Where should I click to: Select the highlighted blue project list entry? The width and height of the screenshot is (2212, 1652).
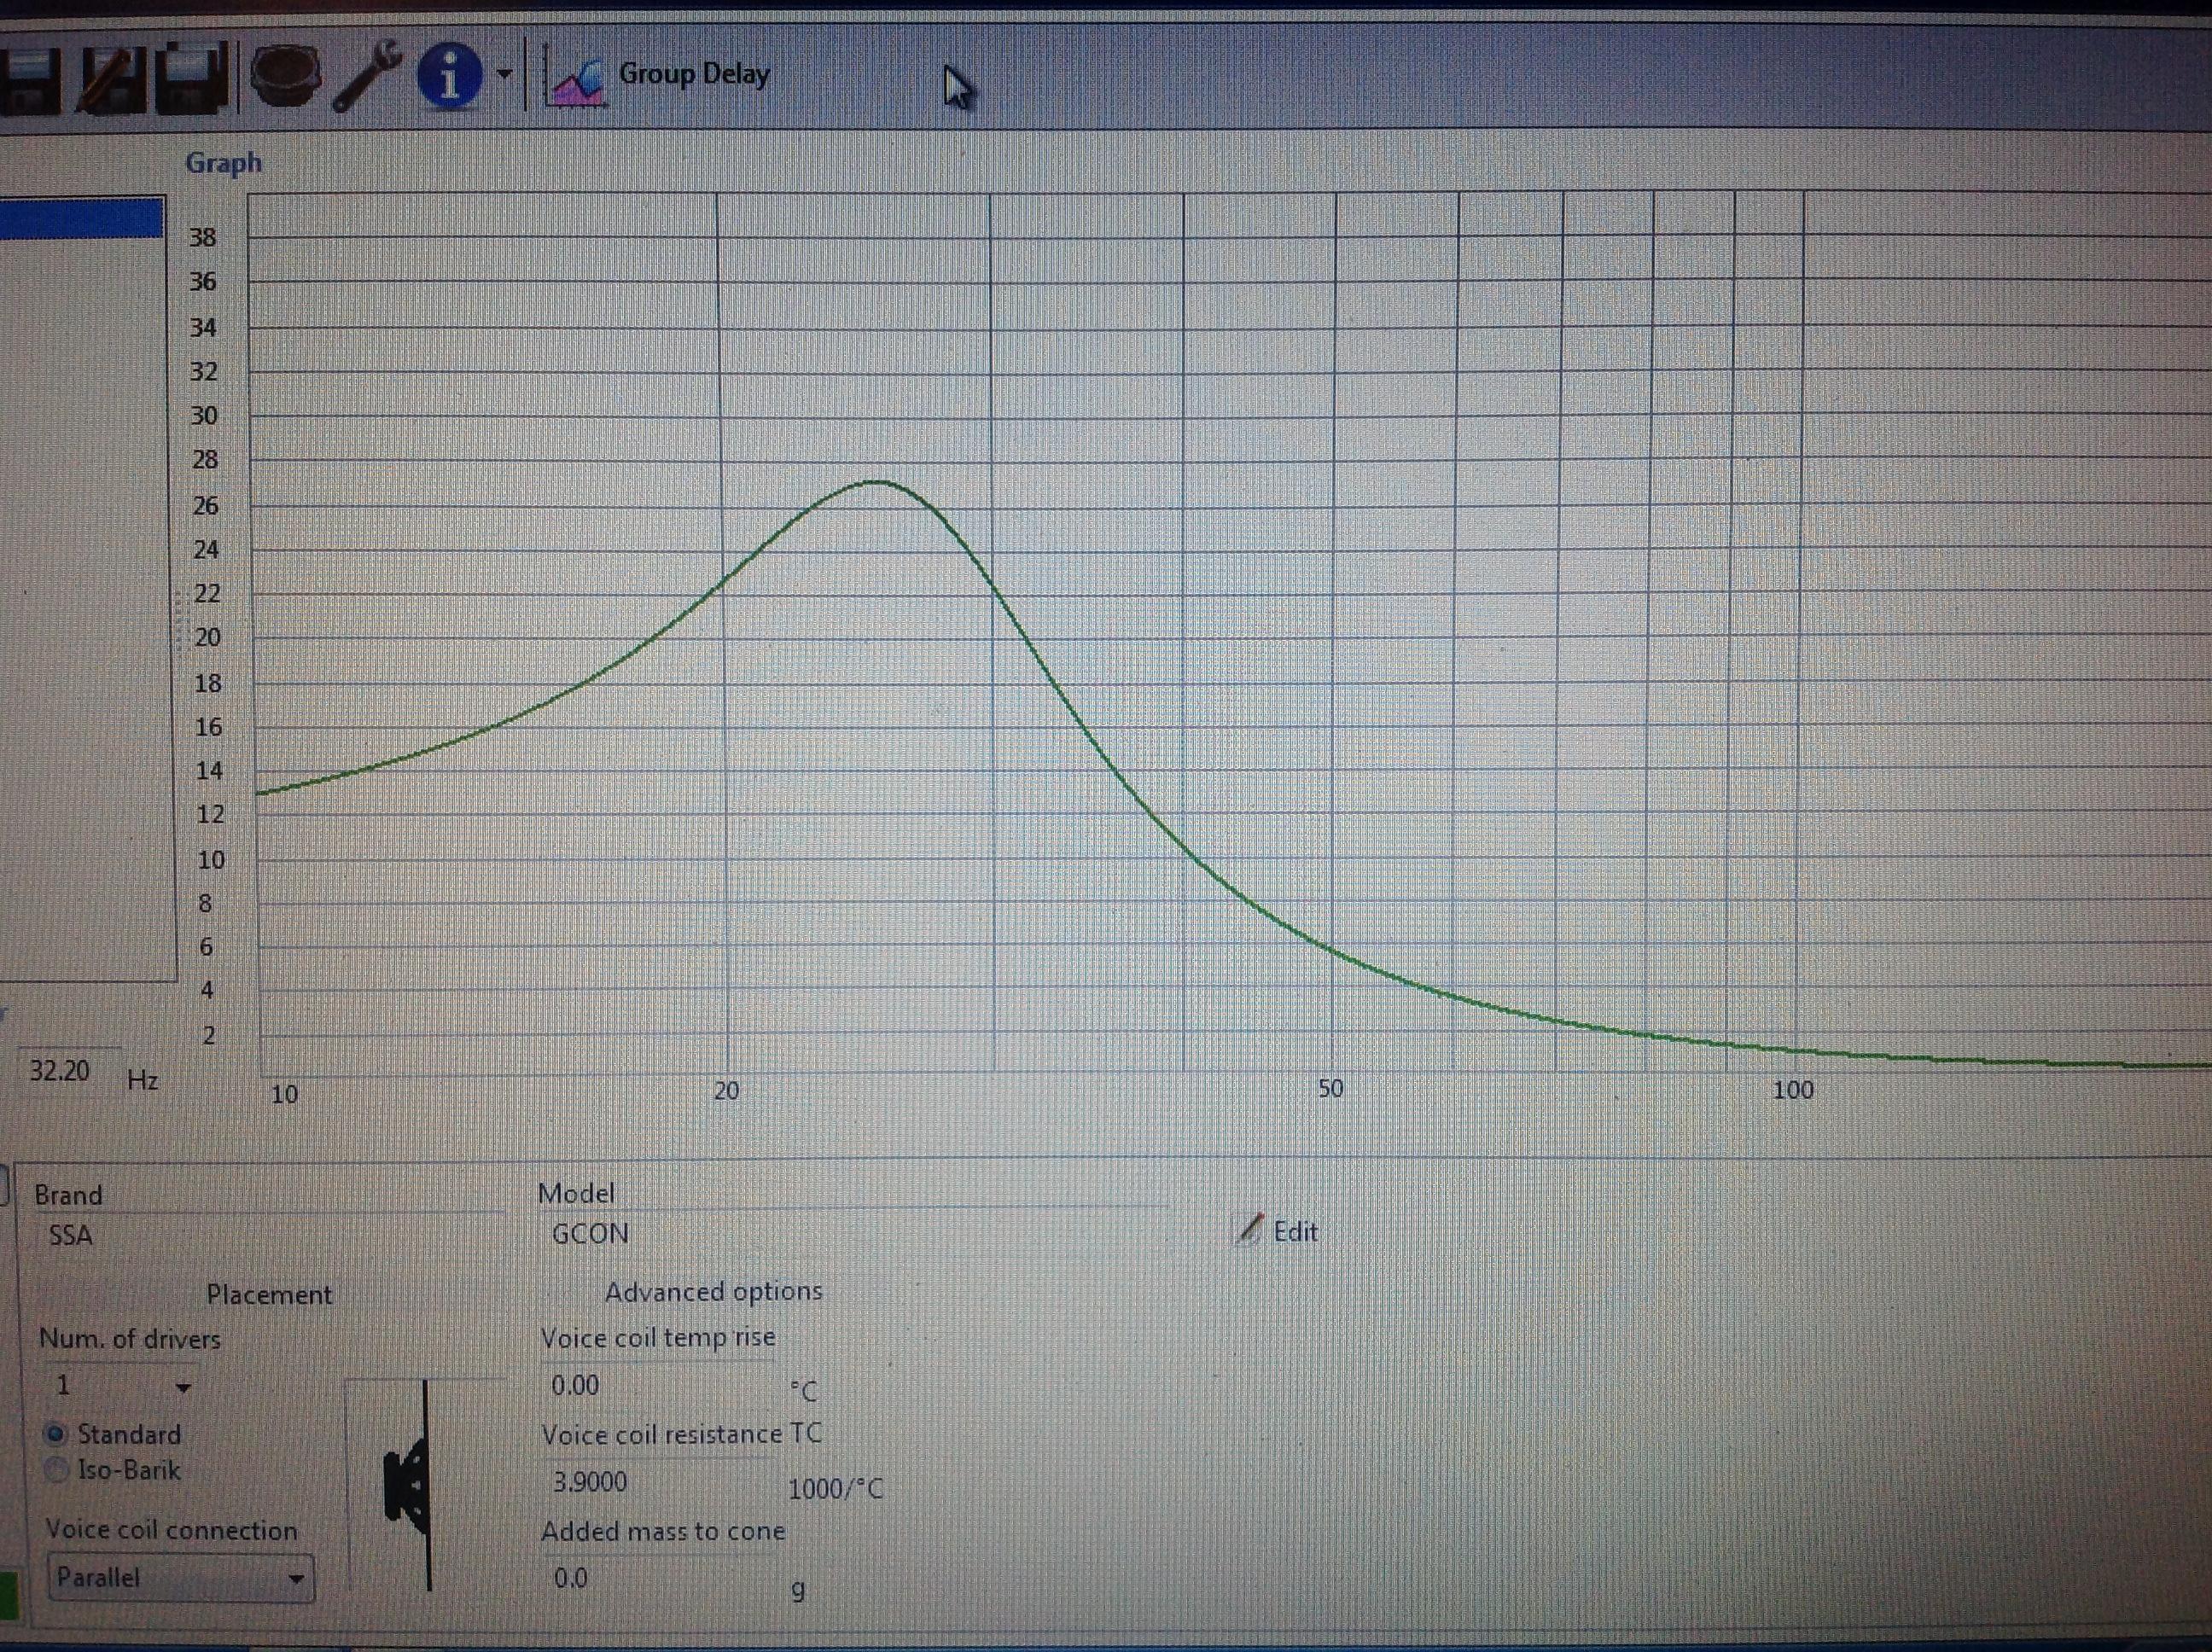82,217
